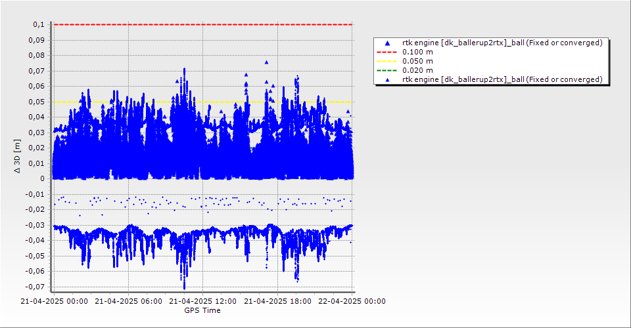631x328 pixels.
Task: Select the '0.100 m' legend label
Action: (x=418, y=52)
